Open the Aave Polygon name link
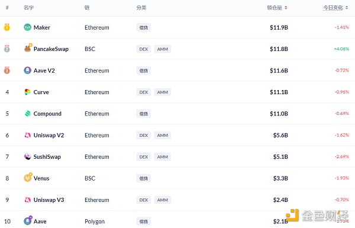355x228 pixels. coord(40,221)
